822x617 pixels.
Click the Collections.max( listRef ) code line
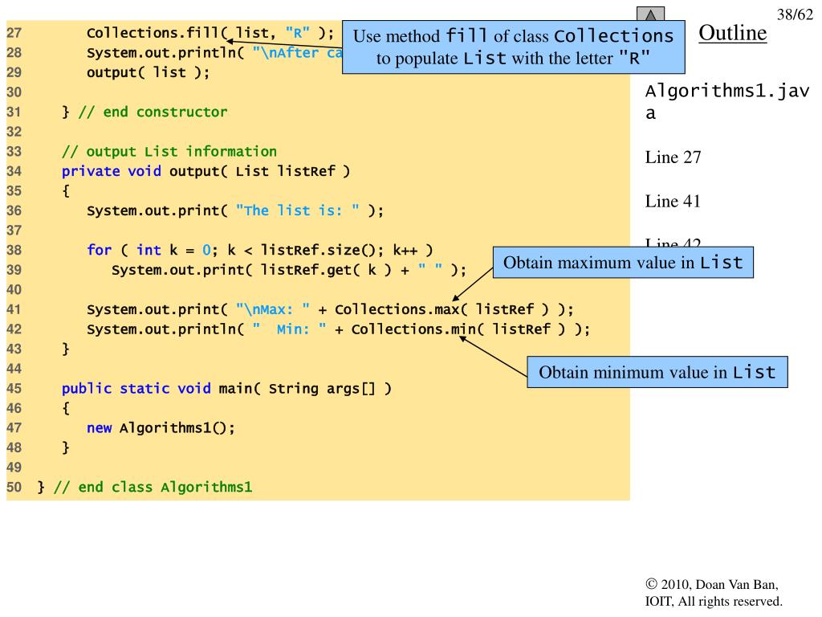[x=330, y=309]
